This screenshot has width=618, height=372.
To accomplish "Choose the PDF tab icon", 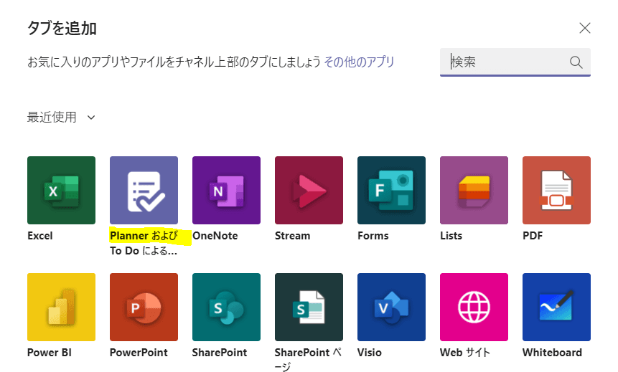I will tap(556, 190).
